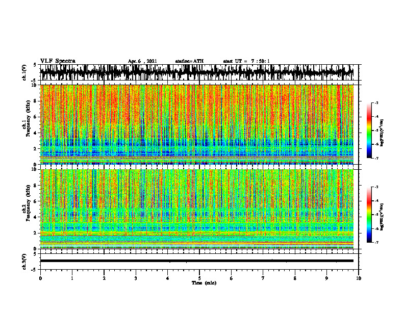
Task: Select the 'start UT = 7:50:1' text
Action: (246, 61)
